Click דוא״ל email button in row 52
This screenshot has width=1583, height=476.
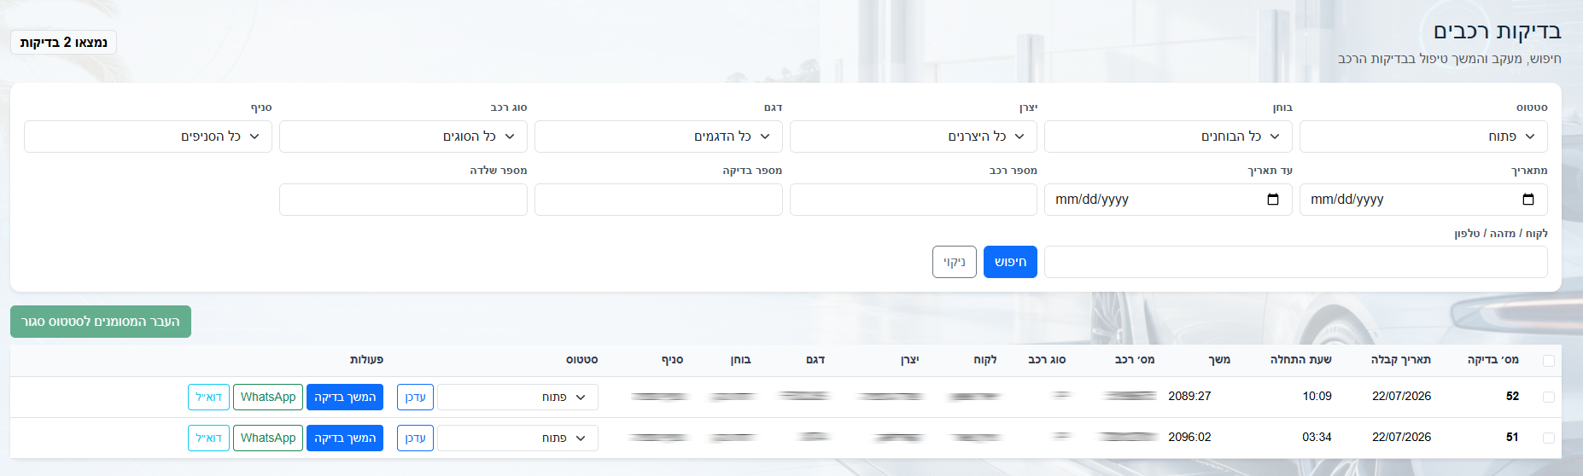(208, 398)
